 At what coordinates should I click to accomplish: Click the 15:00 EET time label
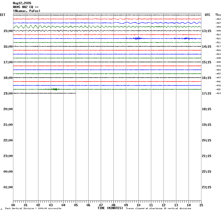[8, 31]
